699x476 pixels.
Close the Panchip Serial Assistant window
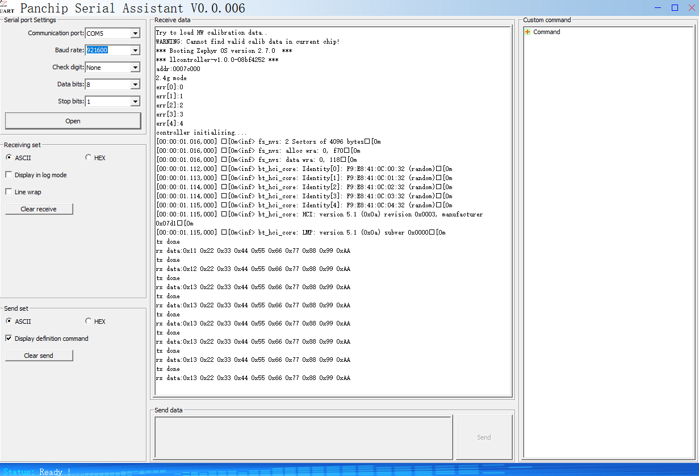coord(690,7)
